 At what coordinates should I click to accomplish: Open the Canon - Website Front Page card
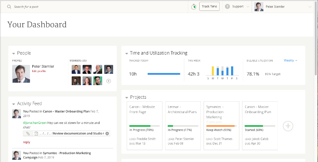tap(145, 126)
